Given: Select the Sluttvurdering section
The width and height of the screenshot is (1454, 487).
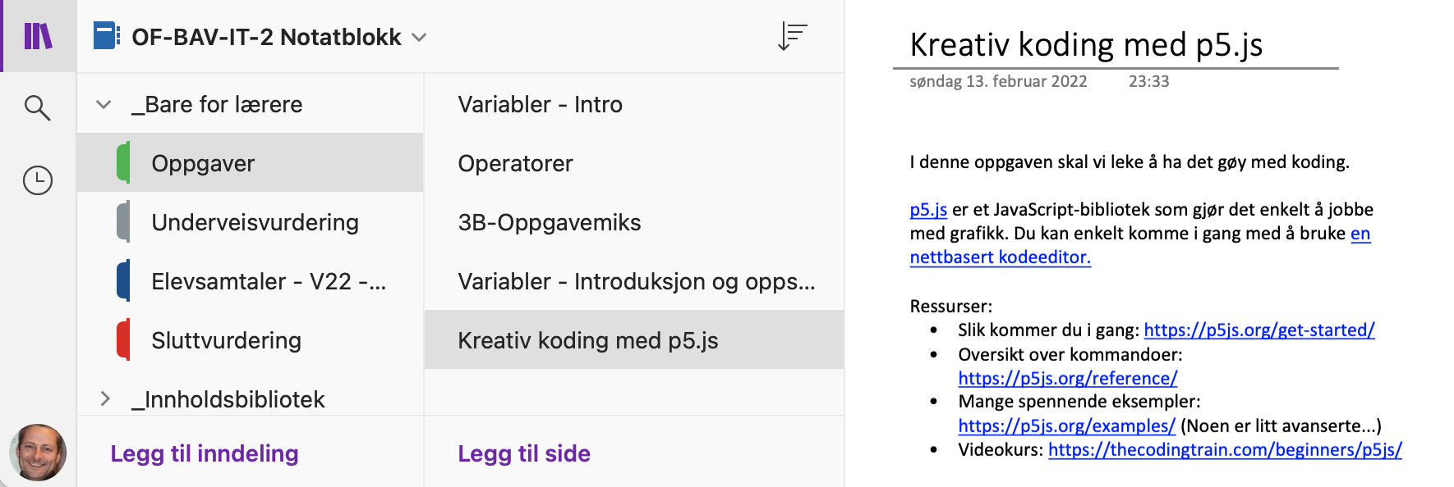Looking at the screenshot, I should tap(226, 340).
